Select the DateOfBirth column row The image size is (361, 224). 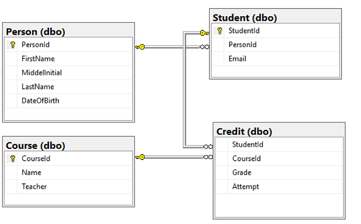point(41,101)
